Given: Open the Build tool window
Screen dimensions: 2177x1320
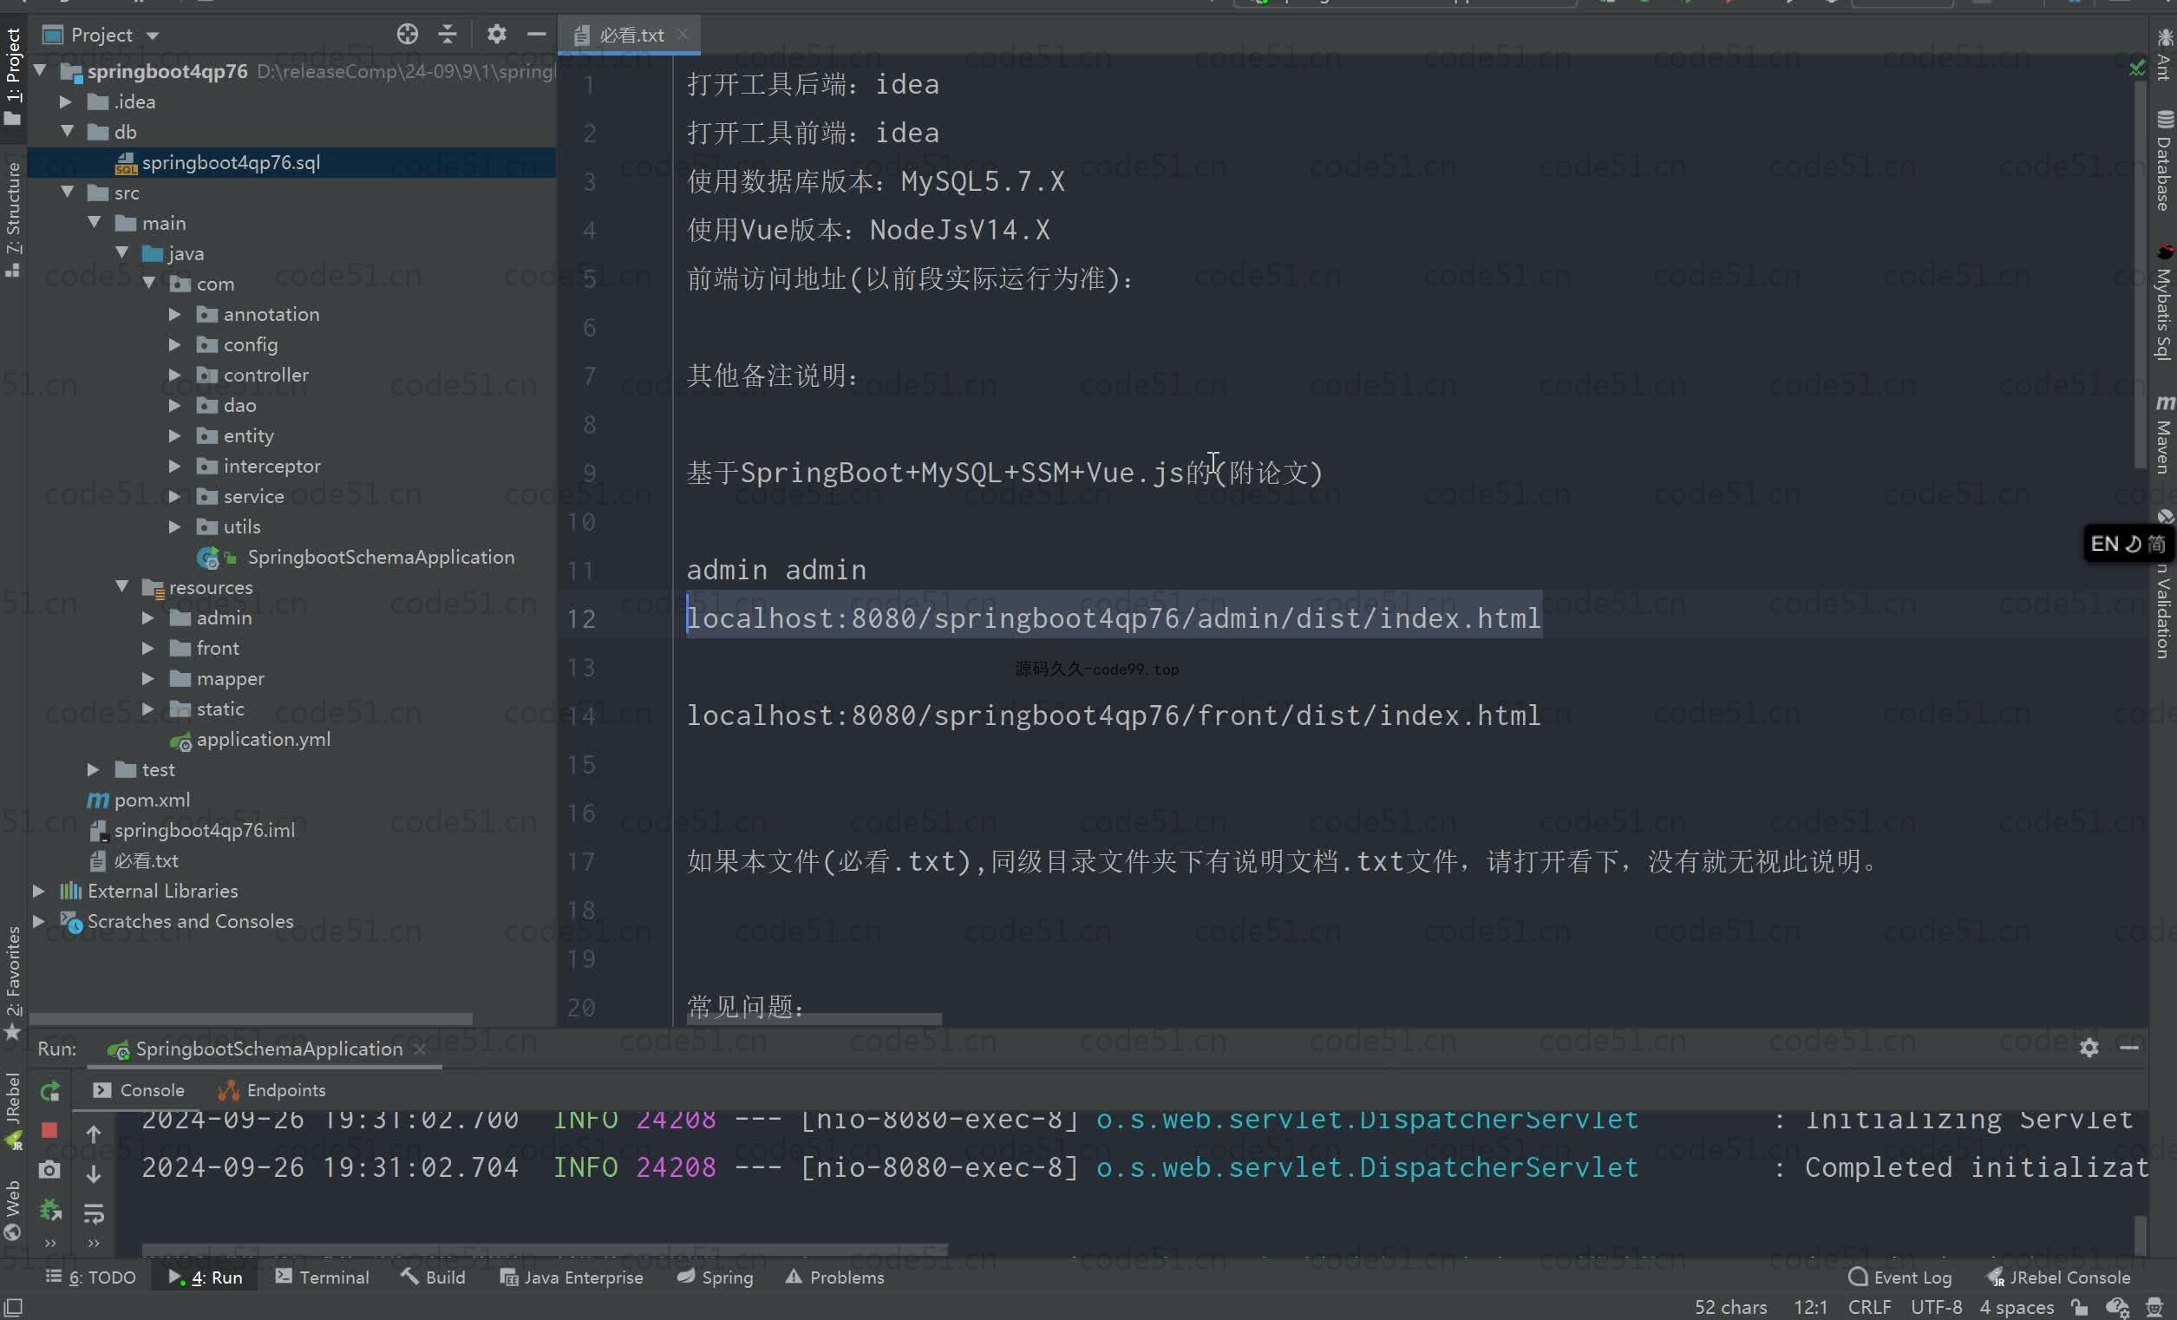Looking at the screenshot, I should 433,1277.
